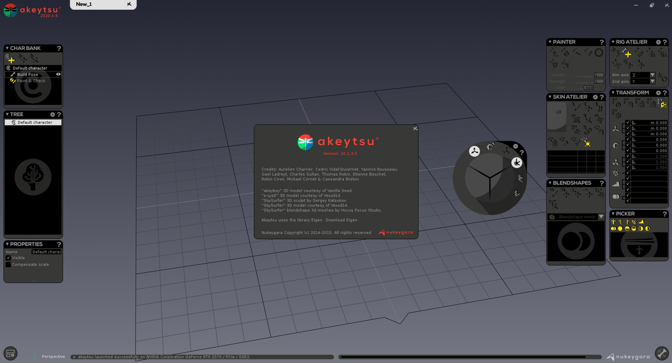The width and height of the screenshot is (672, 363).
Task: Select Default character in Tree panel
Action: point(33,122)
